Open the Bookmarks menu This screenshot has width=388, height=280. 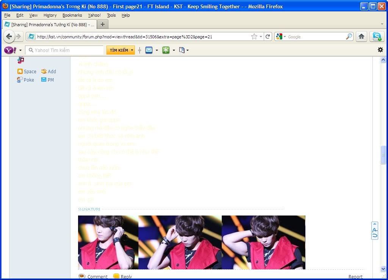point(72,15)
